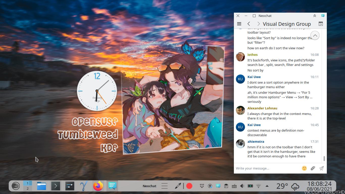
Task: Open Kai Uwe's KU avatar at 16:45
Action: tap(240, 127)
